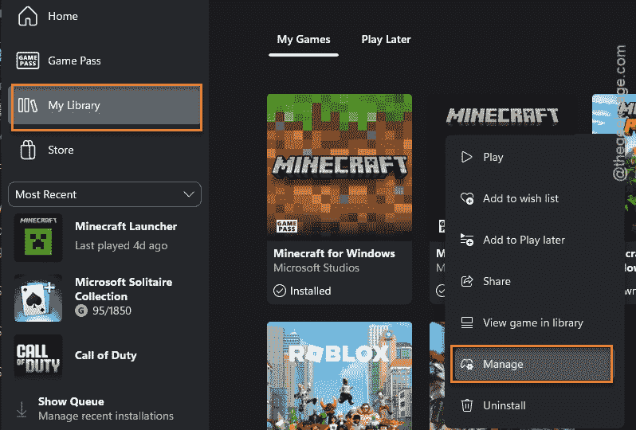Viewport: 636px width, 430px height.
Task: Click the View game in library icon
Action: (467, 322)
